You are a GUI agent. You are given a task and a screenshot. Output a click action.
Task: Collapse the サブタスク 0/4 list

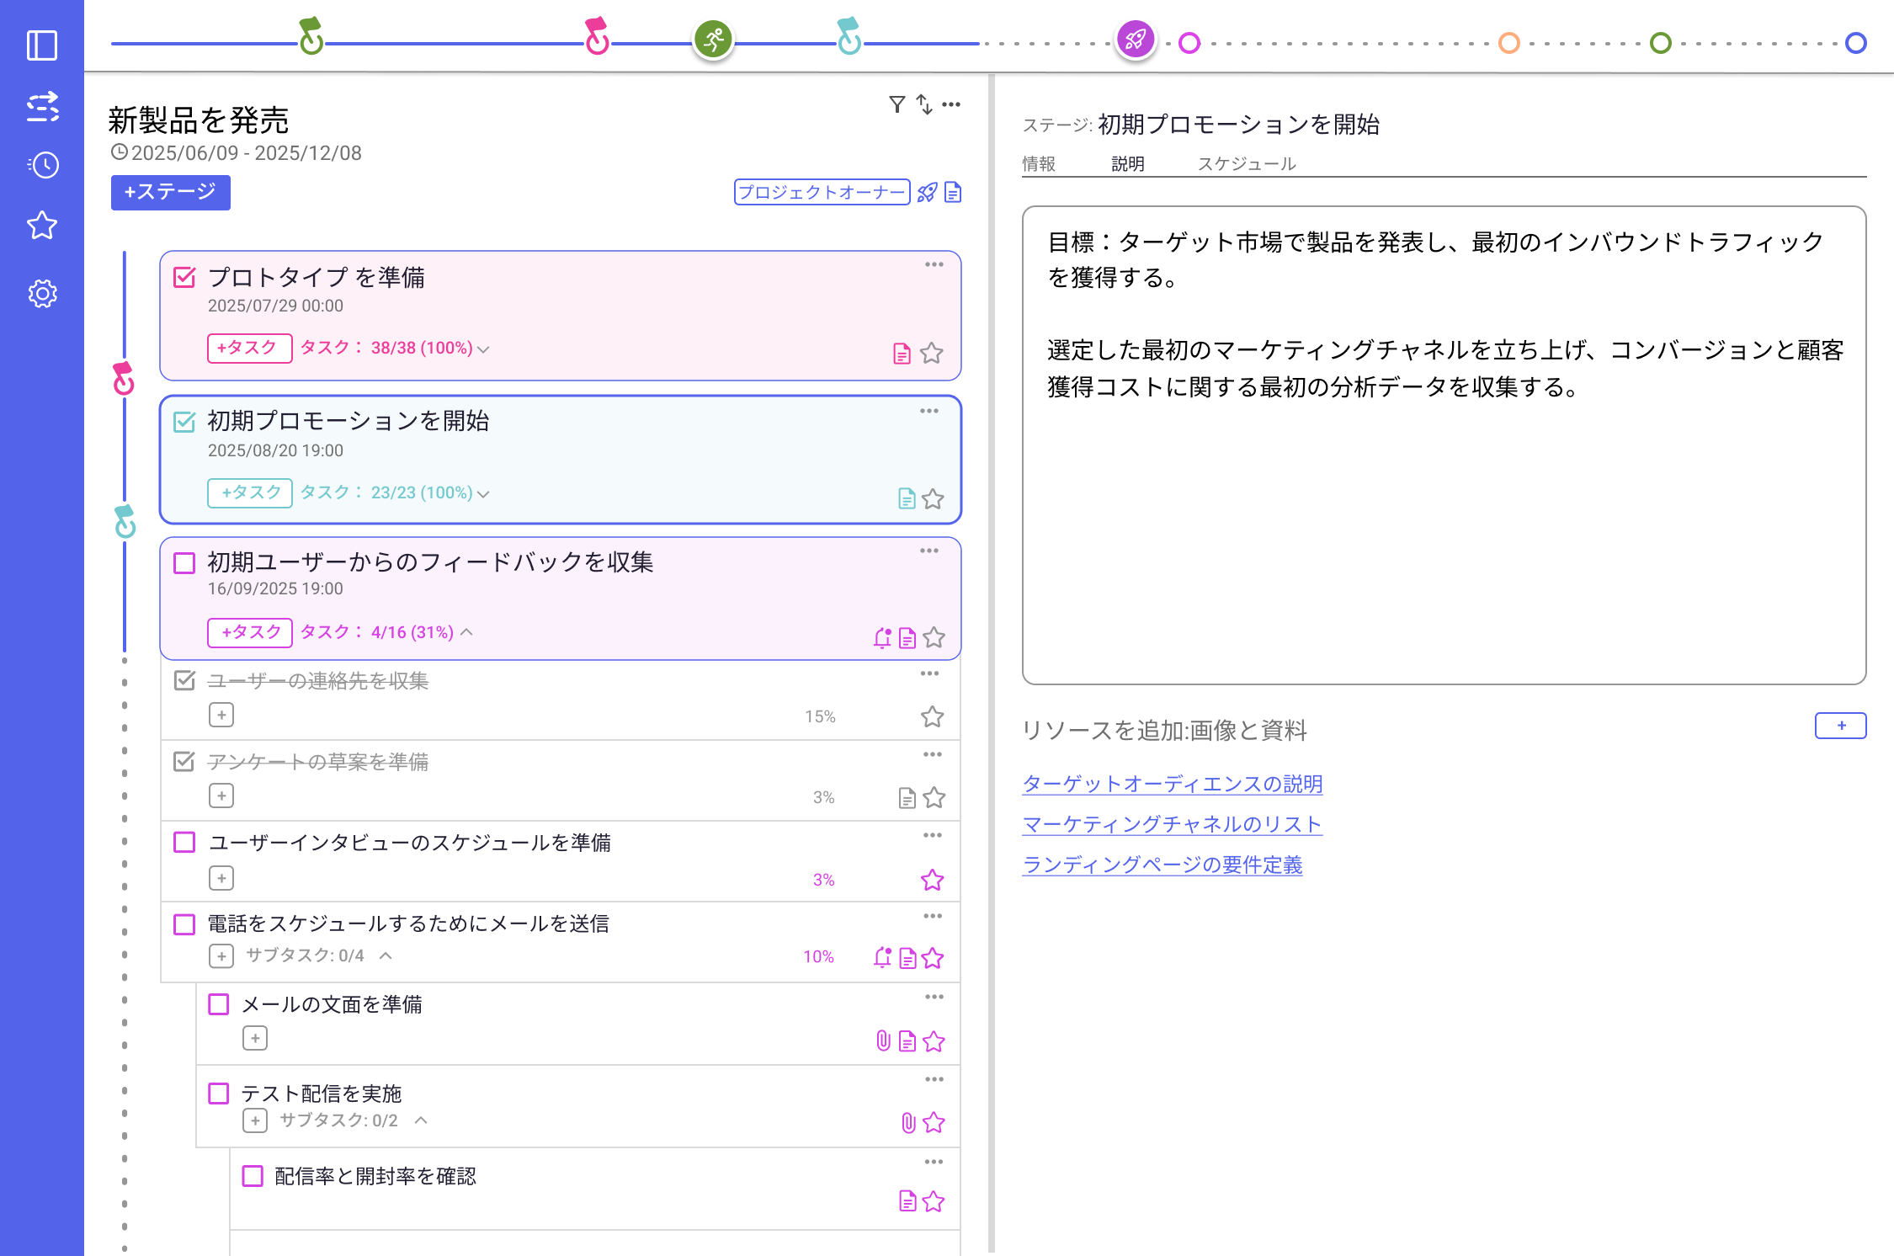(386, 955)
